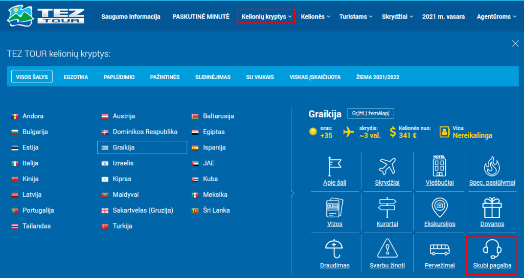Select Meksika country link

point(215,194)
